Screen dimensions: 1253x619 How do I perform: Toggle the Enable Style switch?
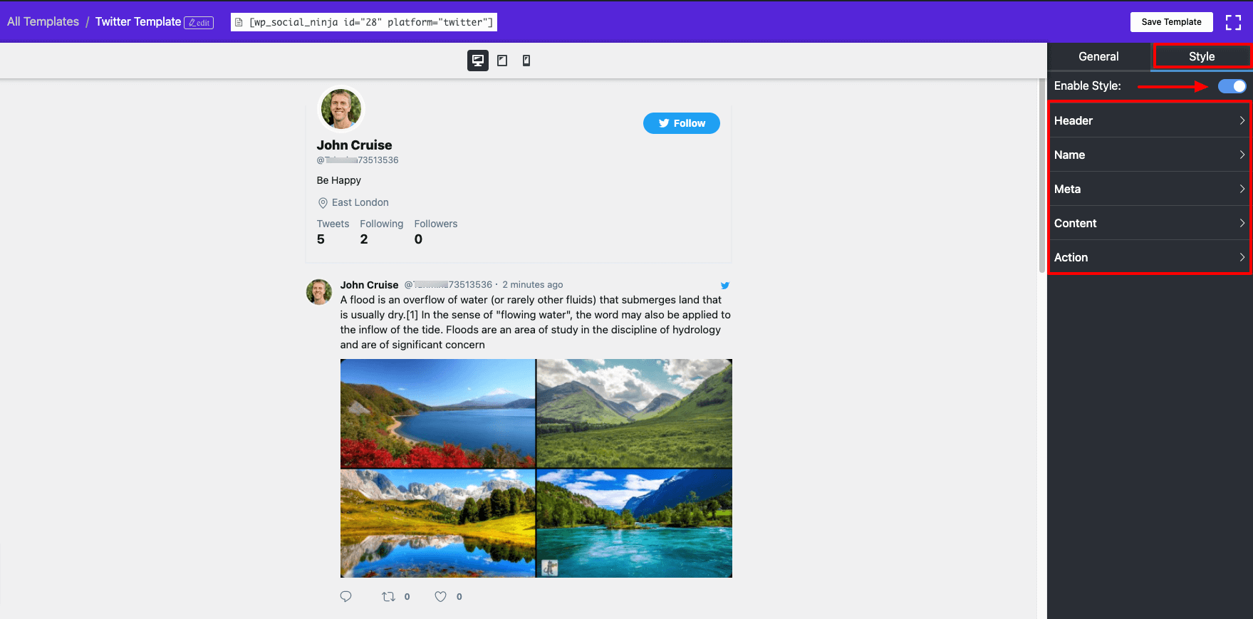click(x=1232, y=86)
